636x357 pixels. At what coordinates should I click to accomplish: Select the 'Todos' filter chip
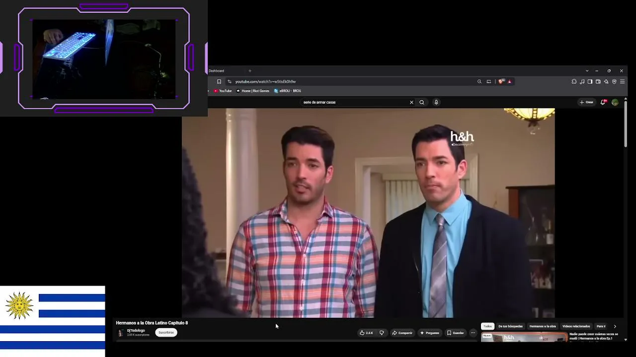pyautogui.click(x=488, y=326)
